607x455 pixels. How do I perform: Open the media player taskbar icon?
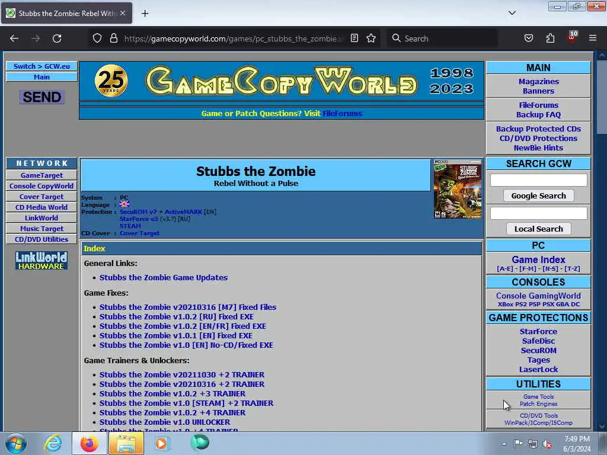coord(162,443)
